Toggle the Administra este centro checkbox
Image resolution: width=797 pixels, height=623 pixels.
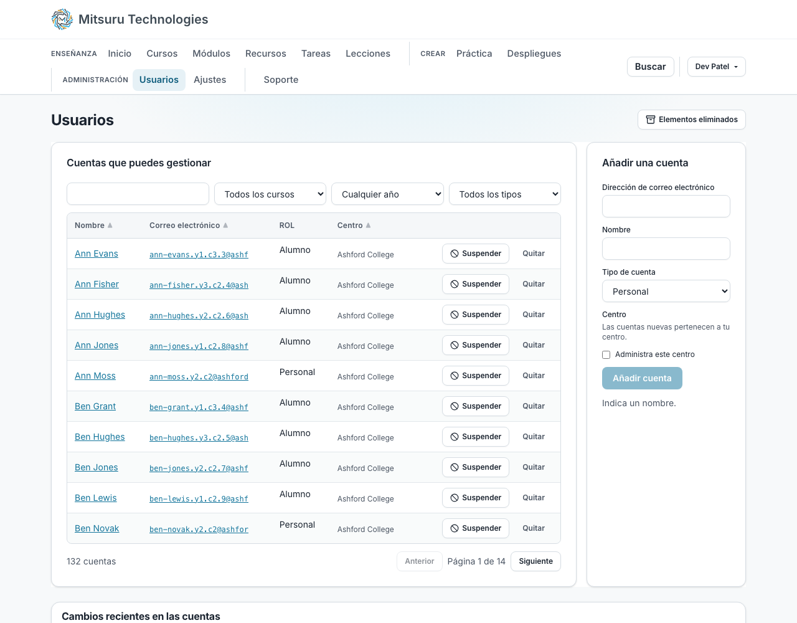click(x=606, y=354)
